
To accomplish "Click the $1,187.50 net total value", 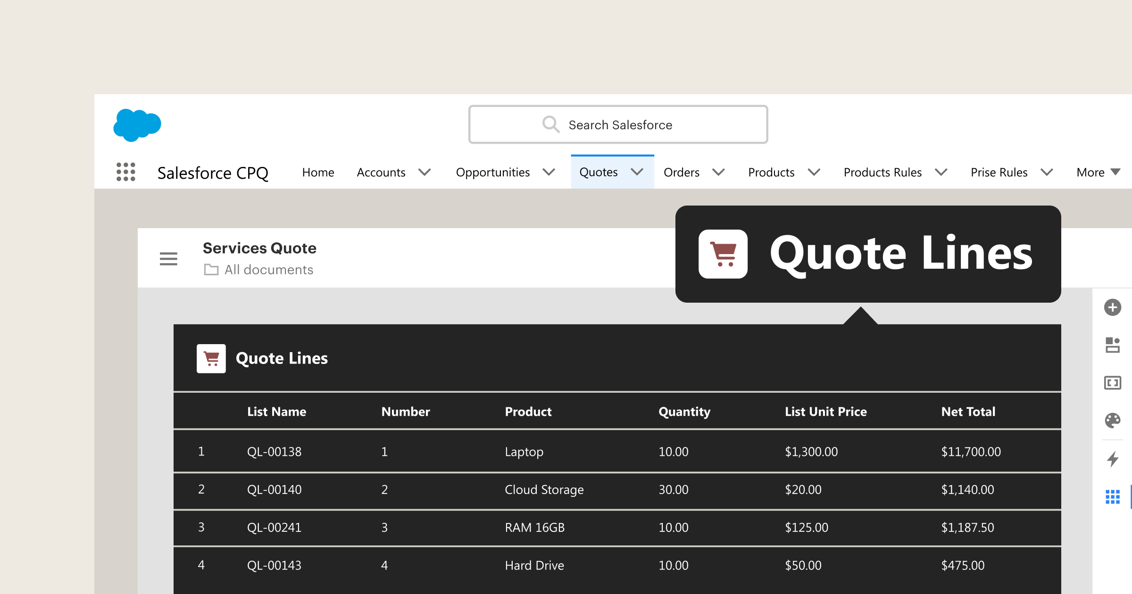I will tap(968, 528).
